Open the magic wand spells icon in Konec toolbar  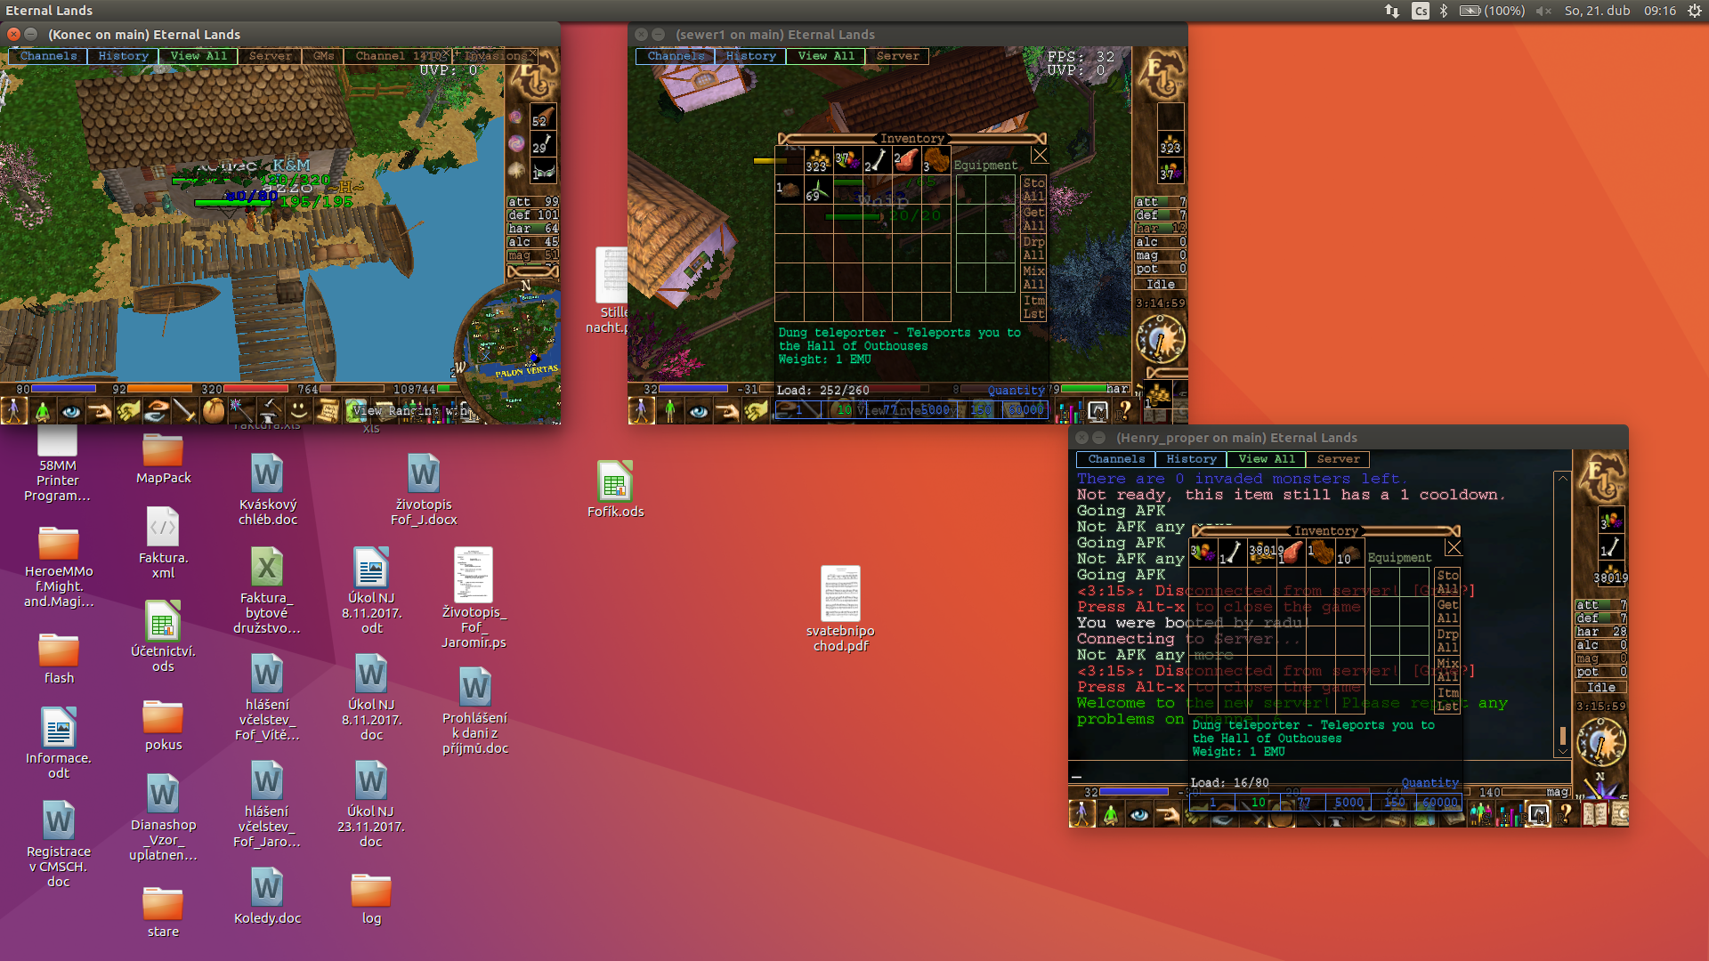[x=240, y=411]
